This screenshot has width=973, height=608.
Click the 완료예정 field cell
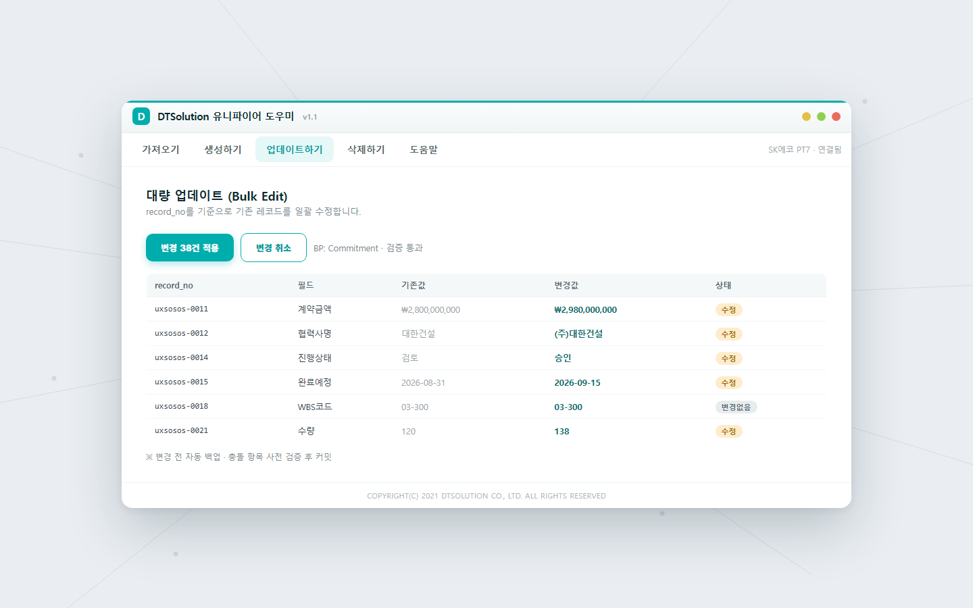pyautogui.click(x=314, y=382)
